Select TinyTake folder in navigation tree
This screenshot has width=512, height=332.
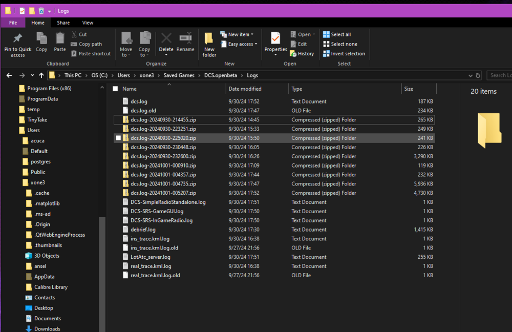pos(37,120)
